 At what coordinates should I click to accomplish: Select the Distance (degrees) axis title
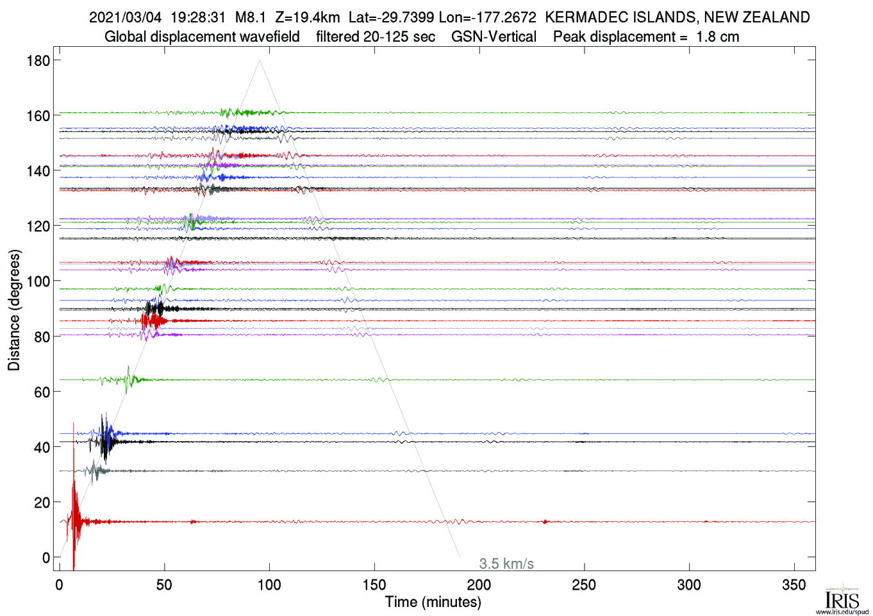14,310
